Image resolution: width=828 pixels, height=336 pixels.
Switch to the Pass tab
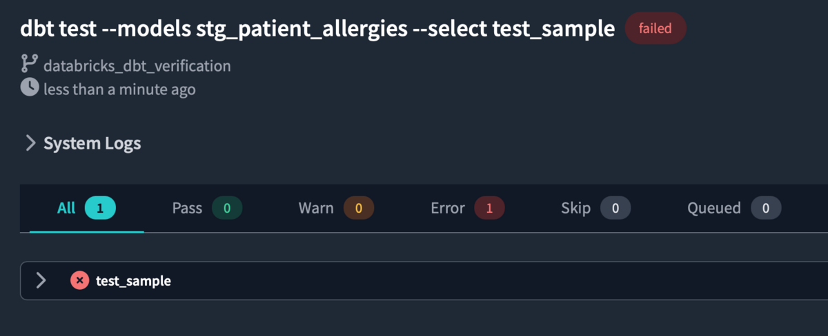pos(206,208)
